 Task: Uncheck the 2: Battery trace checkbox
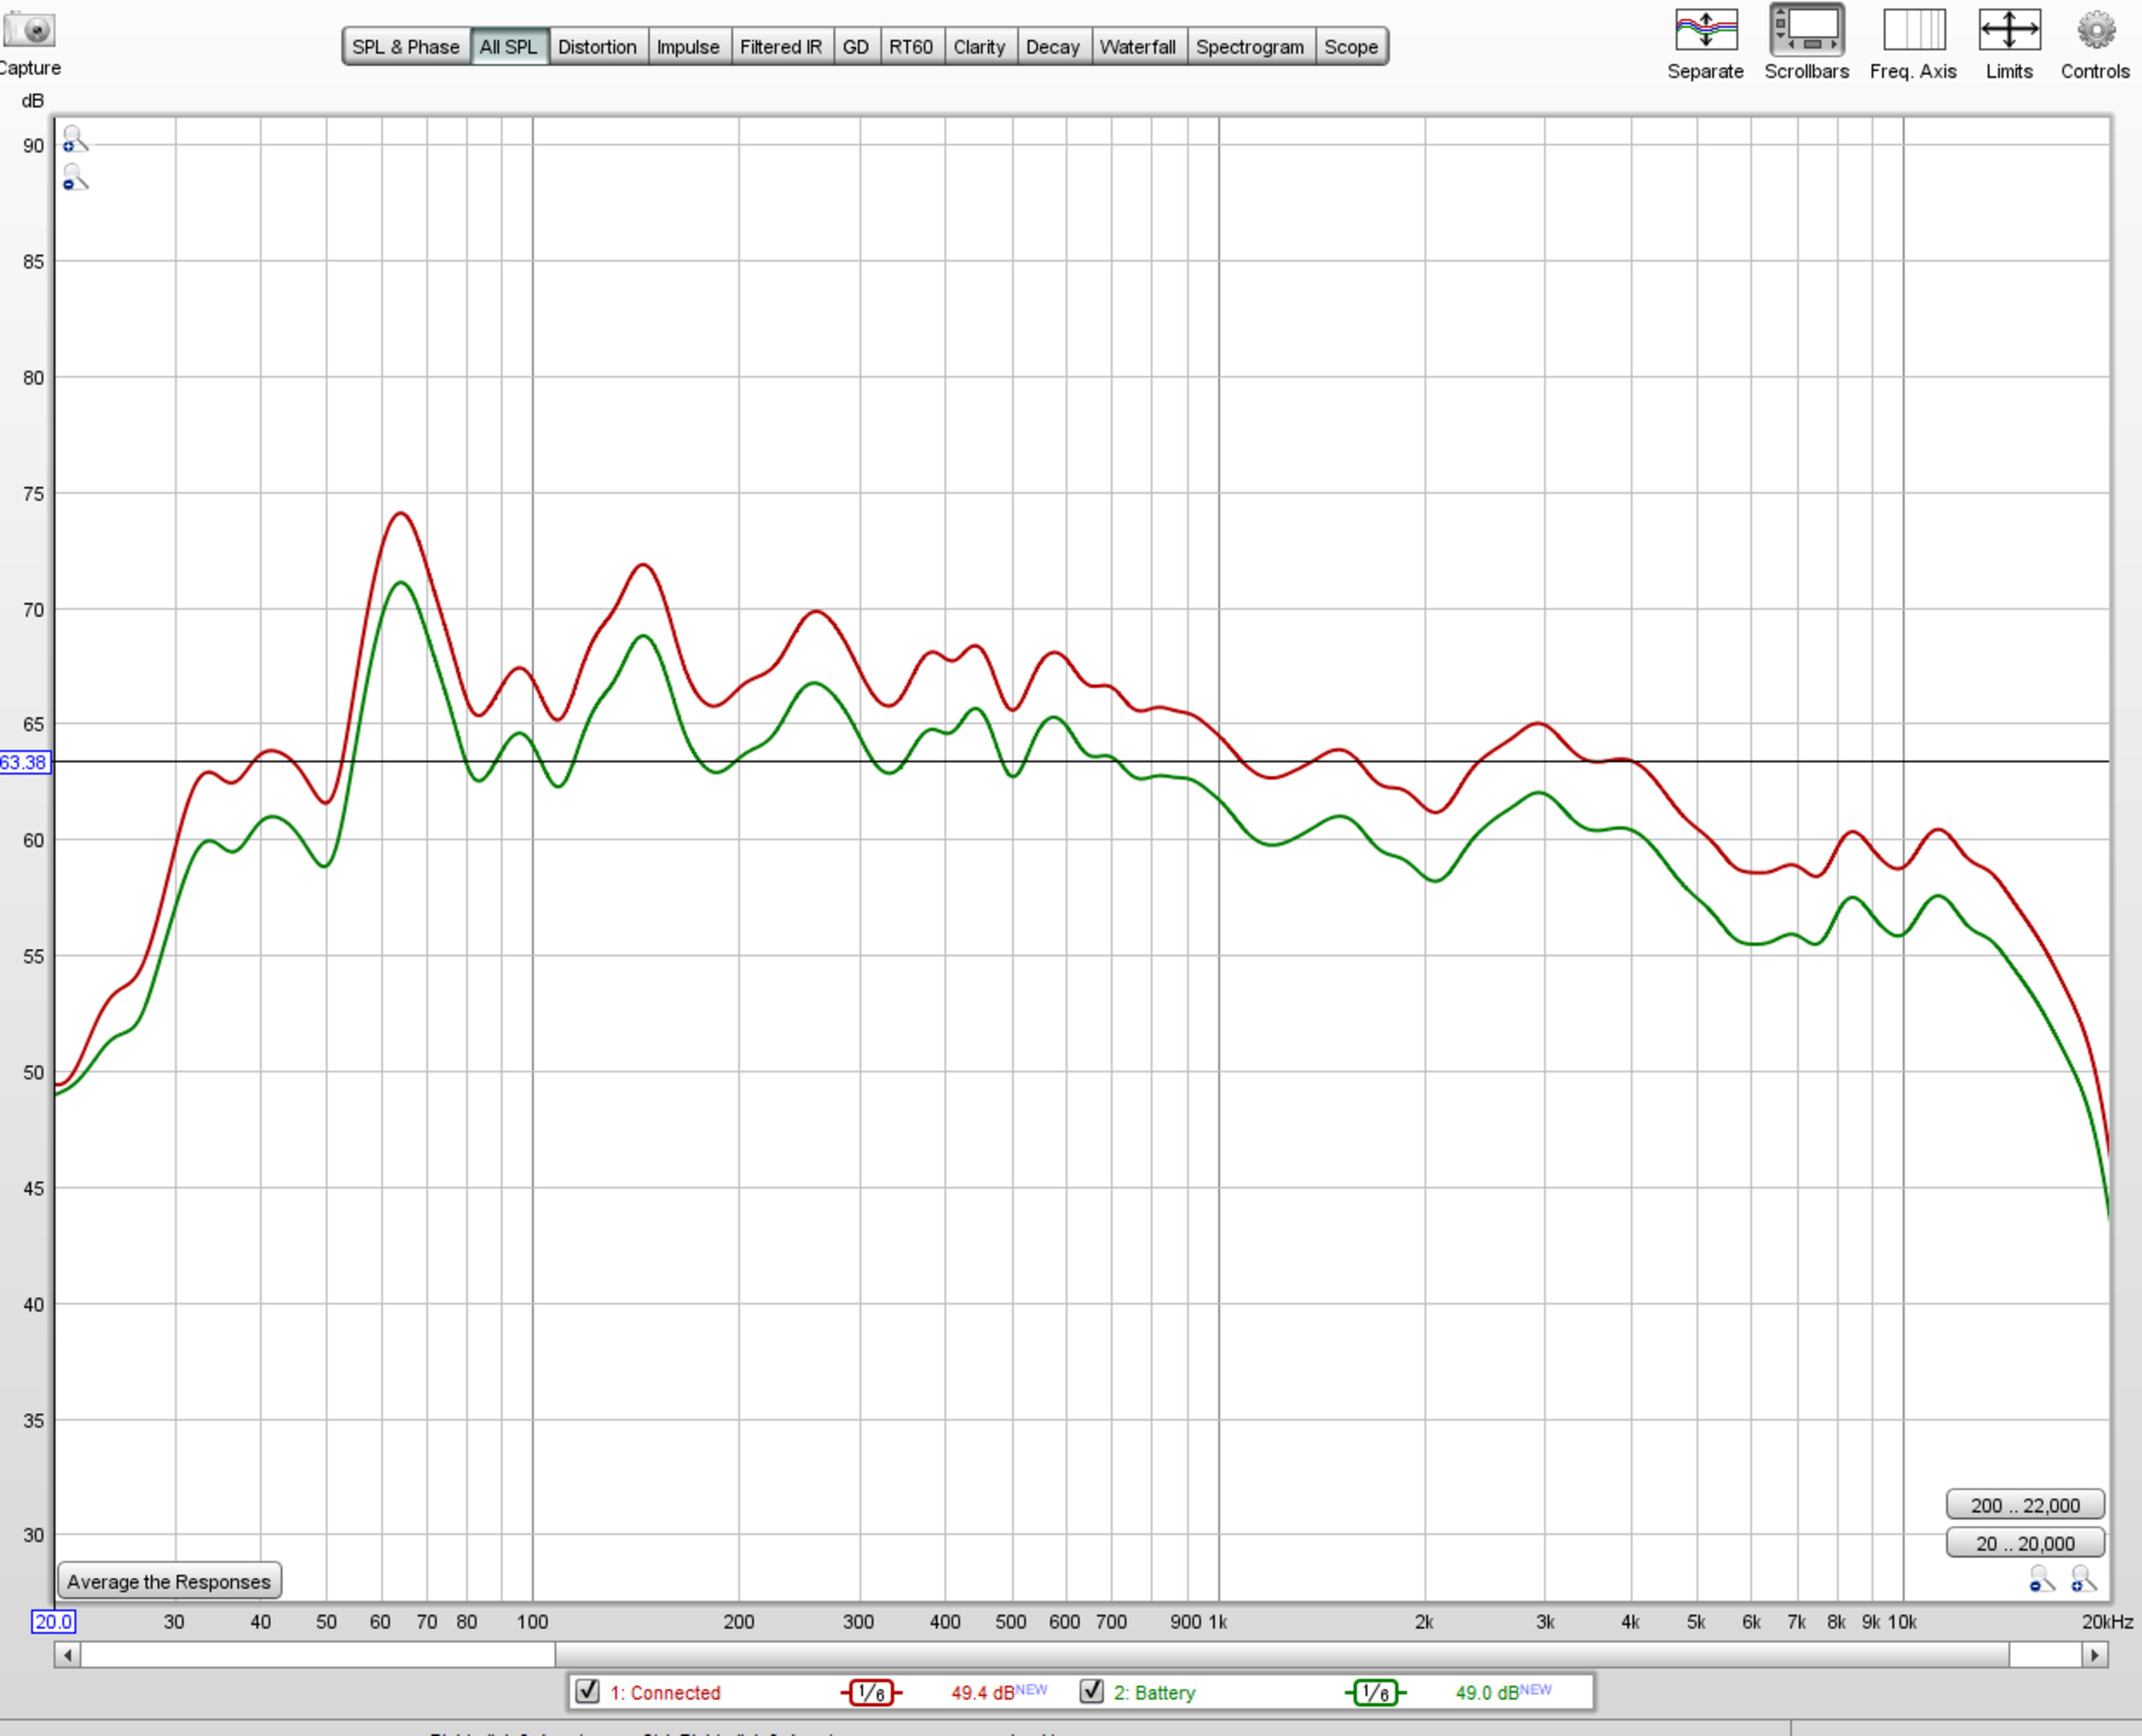[1091, 1691]
